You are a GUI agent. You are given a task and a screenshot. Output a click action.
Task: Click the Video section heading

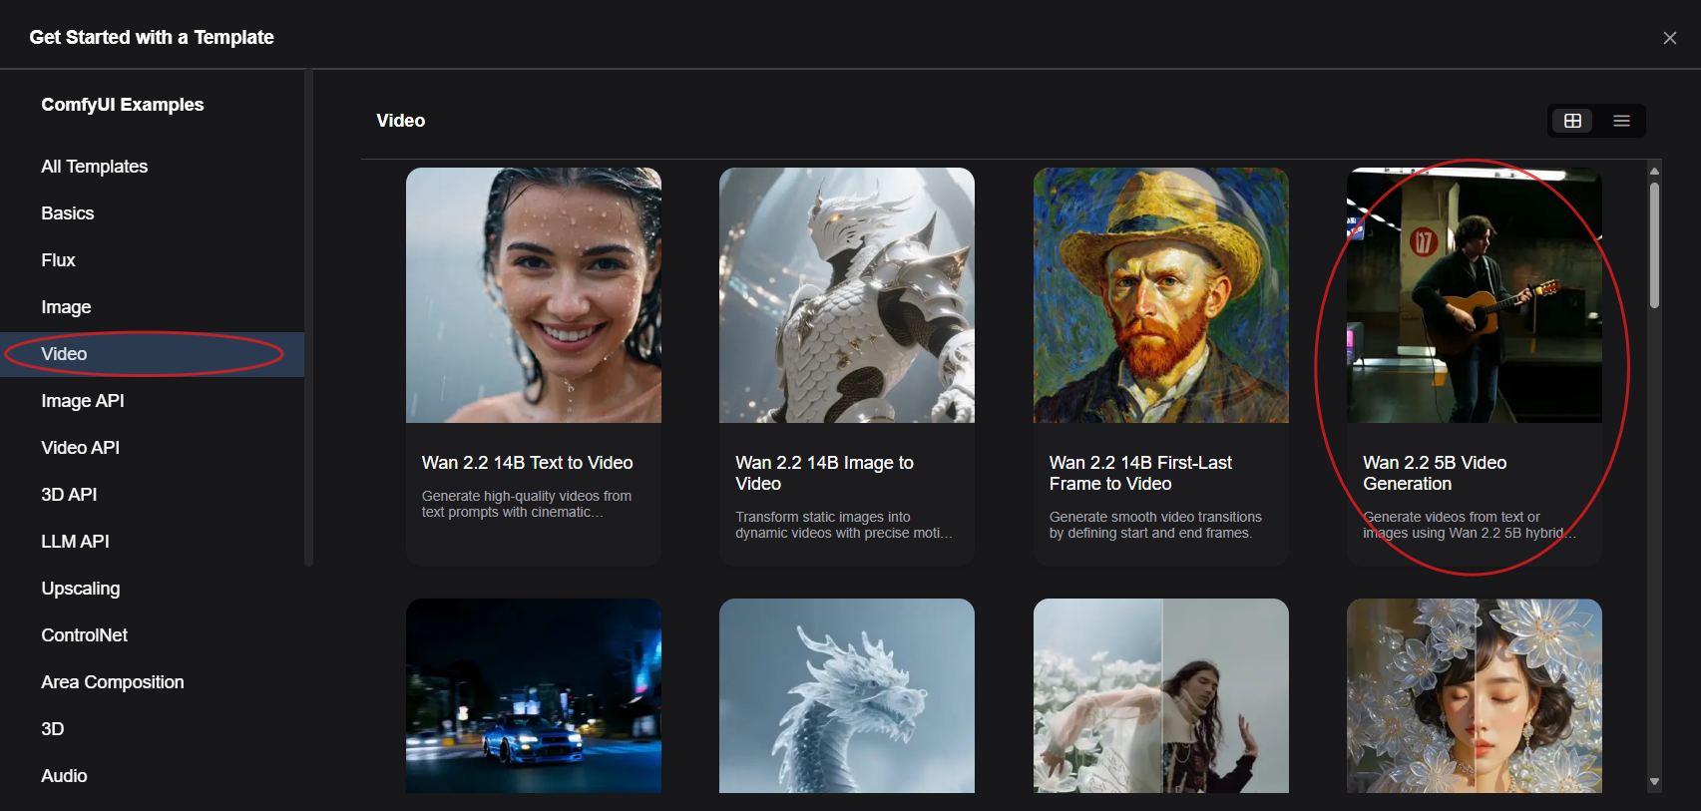point(401,121)
